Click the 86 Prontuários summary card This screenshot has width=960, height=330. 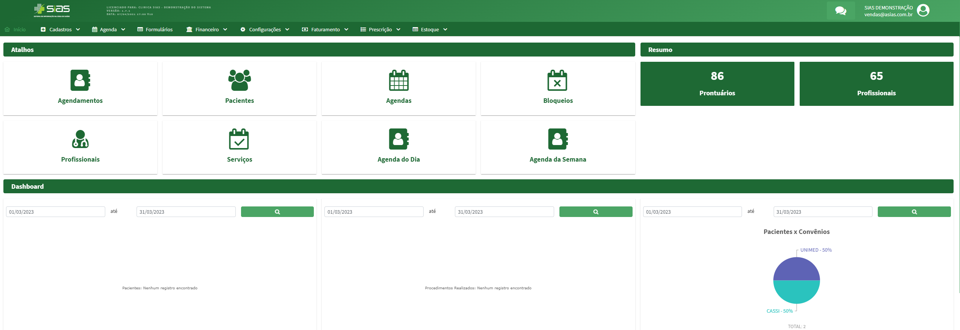tap(717, 84)
